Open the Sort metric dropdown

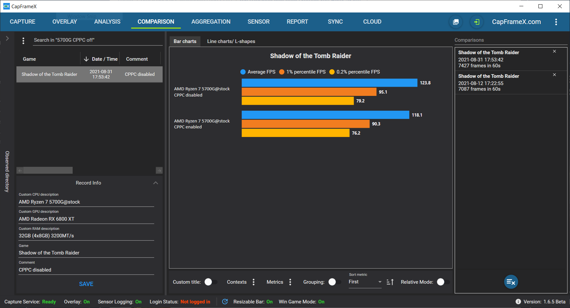[x=365, y=282]
